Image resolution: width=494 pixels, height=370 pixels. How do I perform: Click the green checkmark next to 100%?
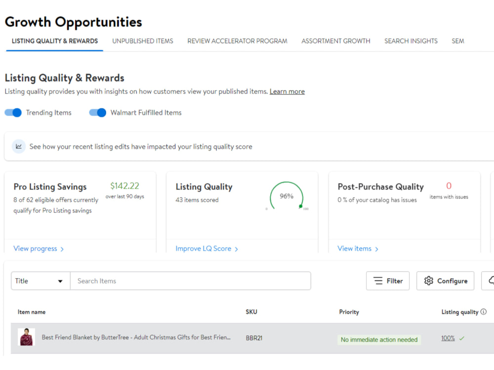(462, 338)
